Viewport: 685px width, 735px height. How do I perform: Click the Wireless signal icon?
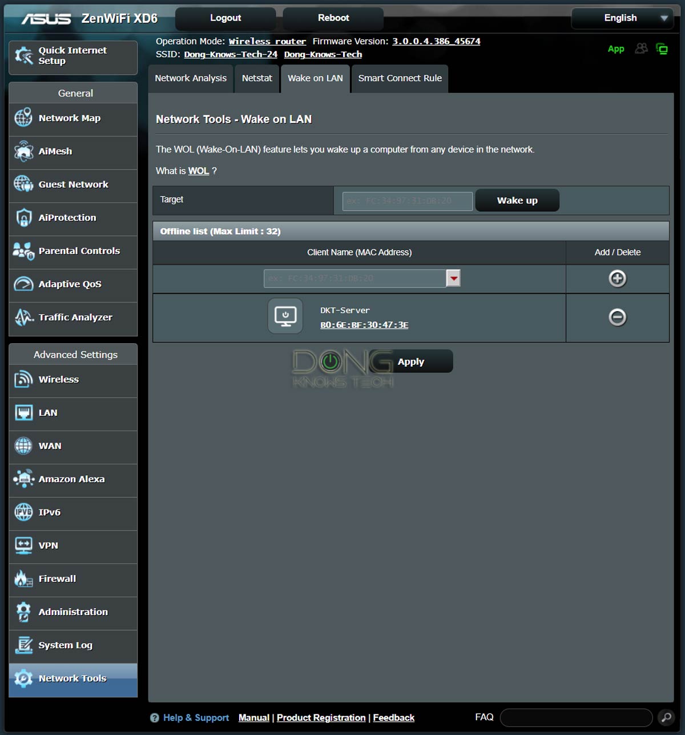click(x=23, y=379)
